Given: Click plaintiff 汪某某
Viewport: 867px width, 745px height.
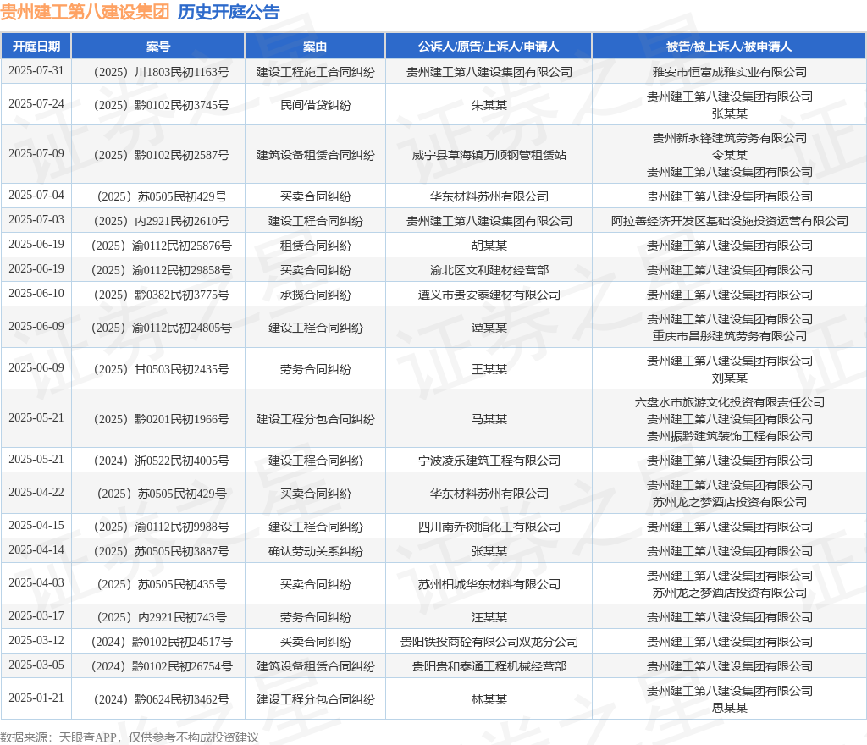Looking at the screenshot, I should click(x=489, y=617).
